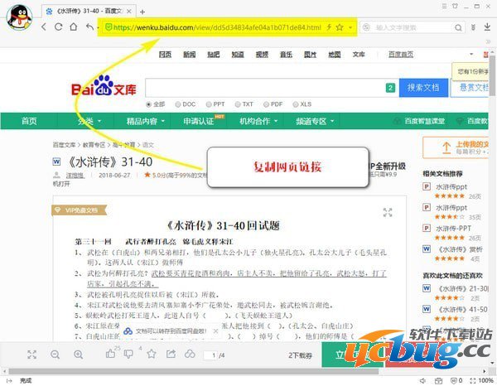Reload the page with the refresh icon
Screen dimensions: 497x386
[58, 27]
